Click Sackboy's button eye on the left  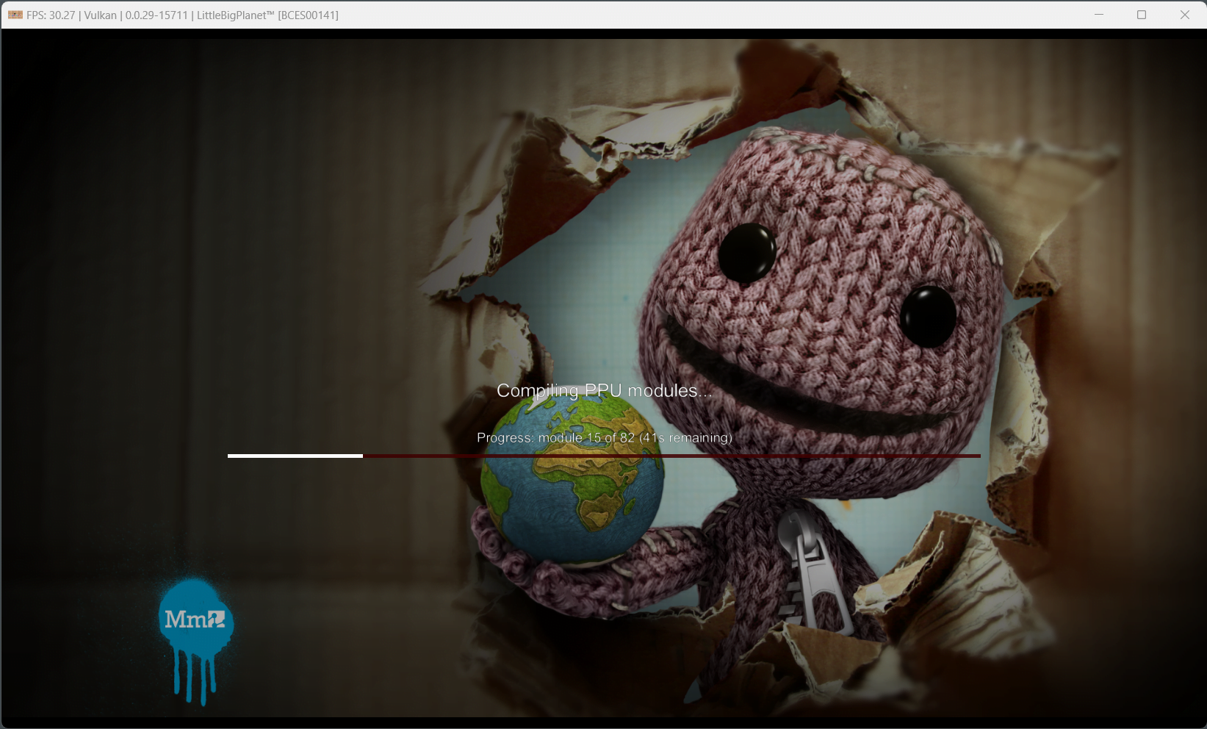click(x=746, y=252)
